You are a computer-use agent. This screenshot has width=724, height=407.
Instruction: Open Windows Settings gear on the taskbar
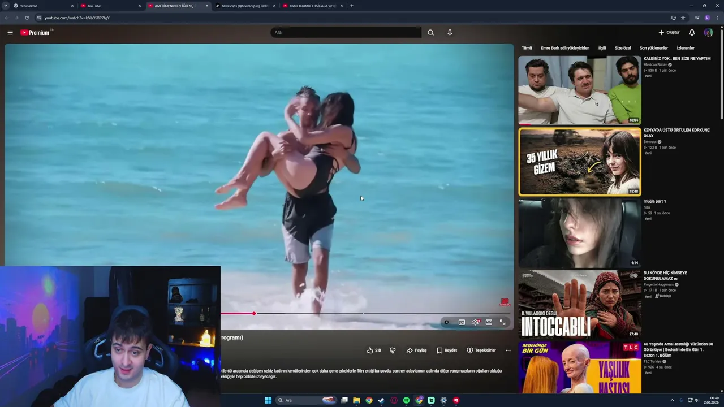[x=443, y=400]
